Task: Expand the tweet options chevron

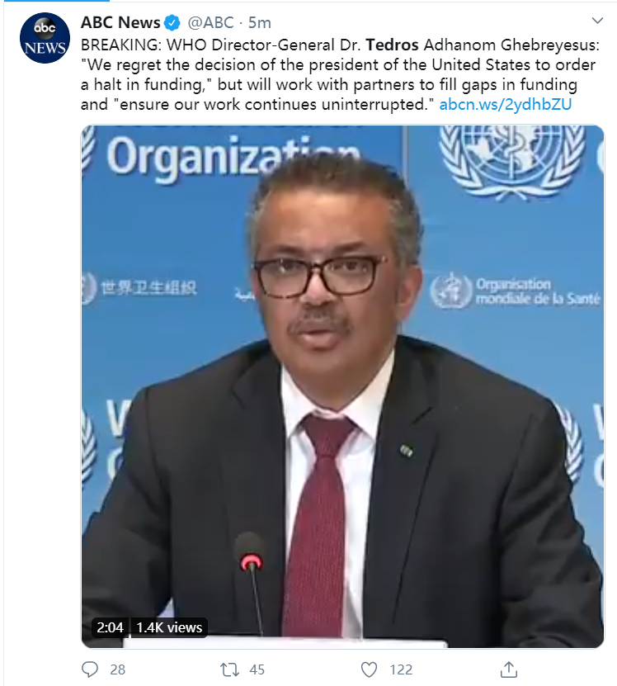Action: point(597,21)
